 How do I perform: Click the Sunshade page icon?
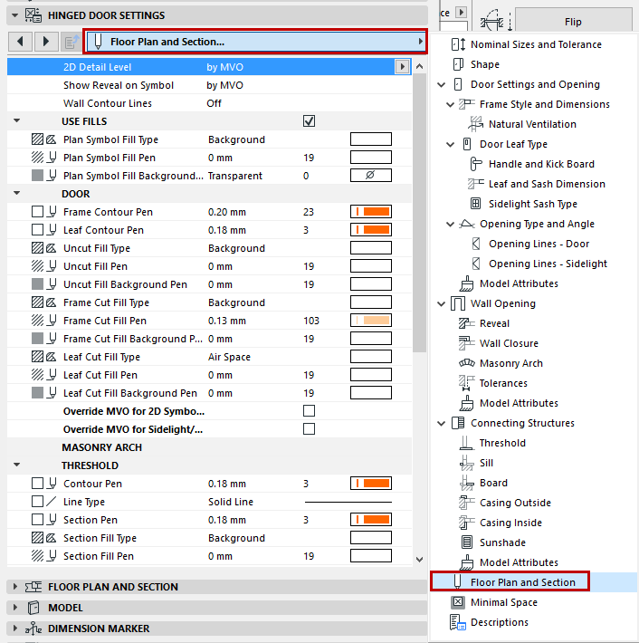(x=467, y=542)
